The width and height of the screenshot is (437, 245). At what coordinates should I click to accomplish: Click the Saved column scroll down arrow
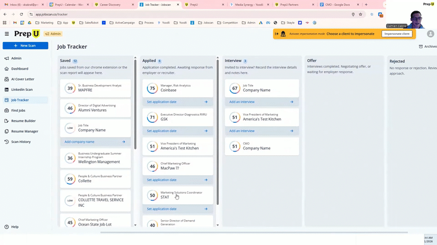coord(135,225)
